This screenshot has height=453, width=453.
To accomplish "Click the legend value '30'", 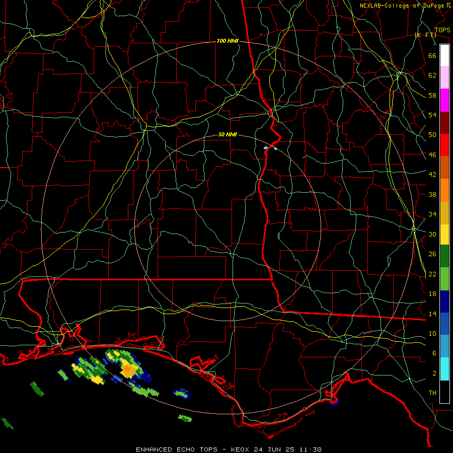I will (x=432, y=234).
